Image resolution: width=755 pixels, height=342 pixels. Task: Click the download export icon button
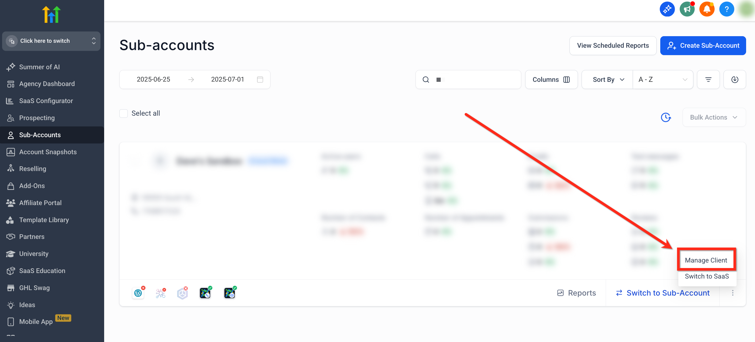point(735,79)
